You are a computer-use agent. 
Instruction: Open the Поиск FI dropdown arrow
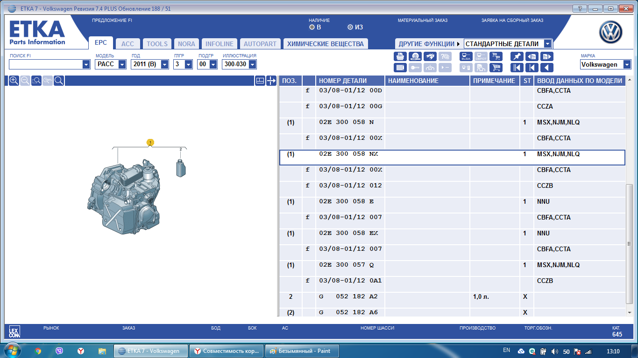(86, 64)
